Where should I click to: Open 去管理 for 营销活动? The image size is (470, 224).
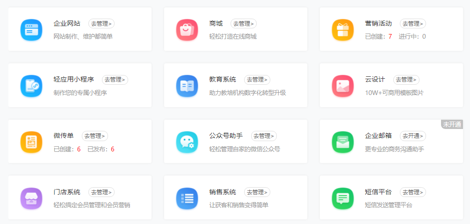[x=413, y=24]
